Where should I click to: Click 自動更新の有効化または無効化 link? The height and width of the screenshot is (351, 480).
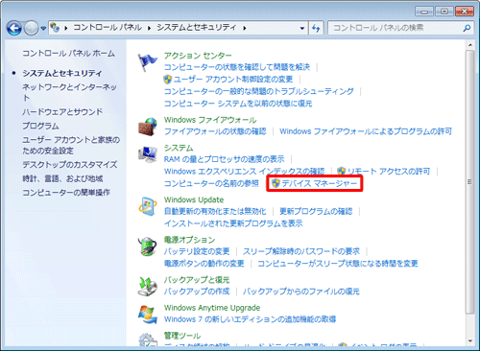point(215,211)
